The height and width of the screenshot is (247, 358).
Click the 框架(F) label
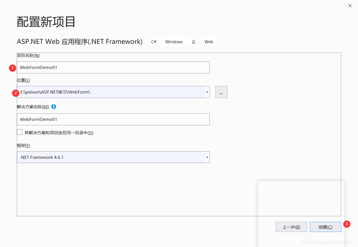tap(23, 145)
